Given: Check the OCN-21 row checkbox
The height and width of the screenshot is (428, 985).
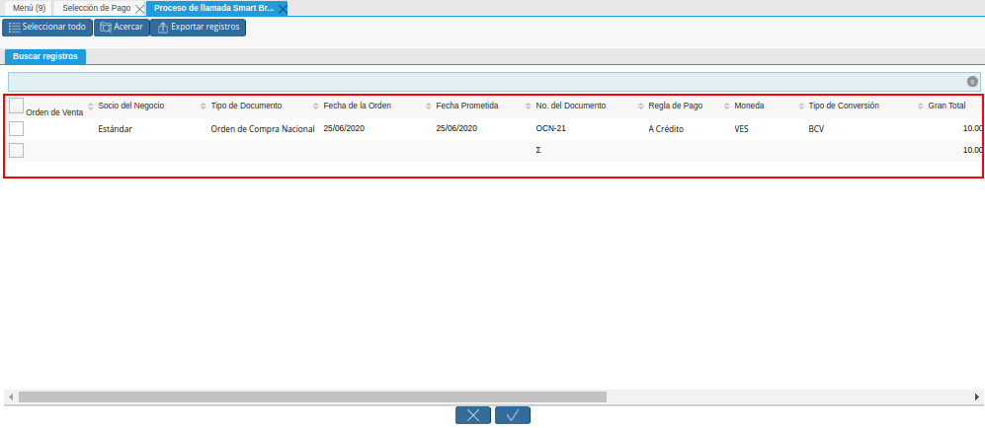Looking at the screenshot, I should (17, 128).
